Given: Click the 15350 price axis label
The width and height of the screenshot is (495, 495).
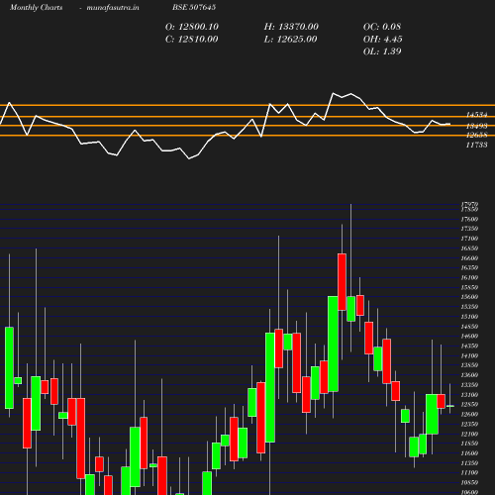Looking at the screenshot, I should 469,307.
